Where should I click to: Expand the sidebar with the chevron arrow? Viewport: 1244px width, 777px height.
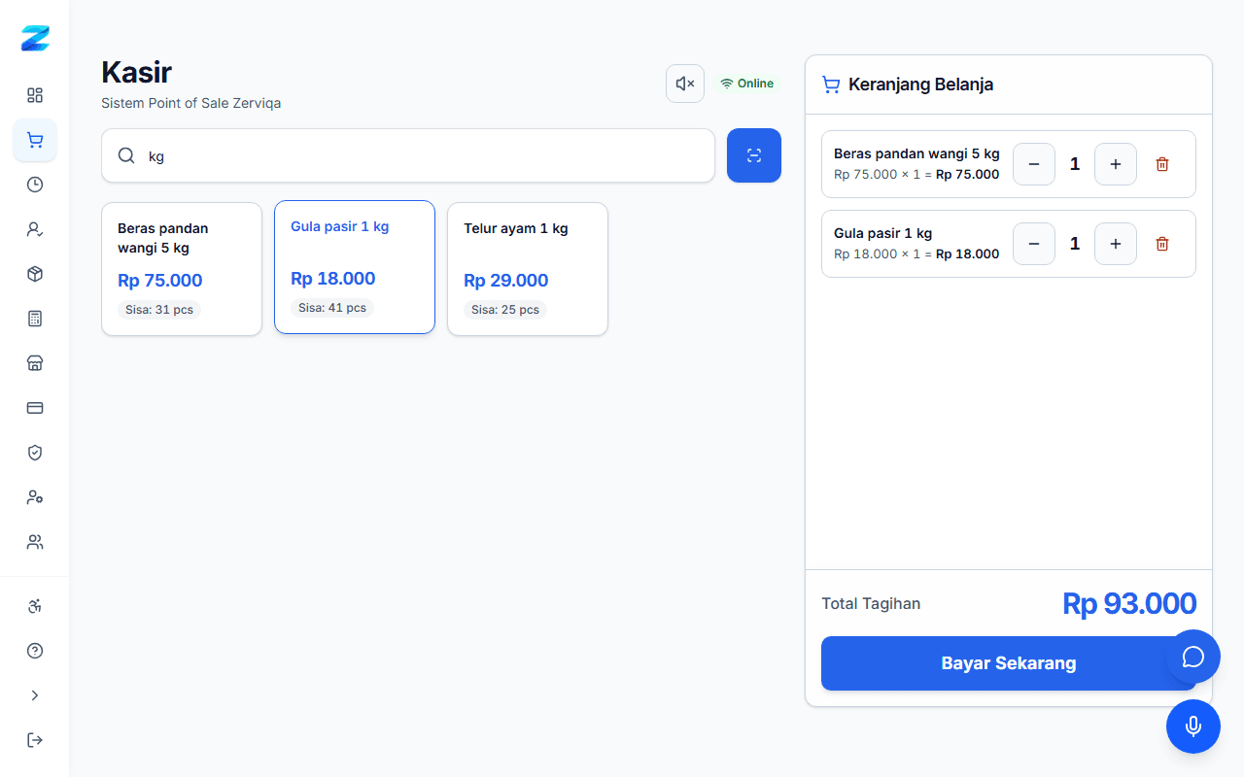(35, 695)
